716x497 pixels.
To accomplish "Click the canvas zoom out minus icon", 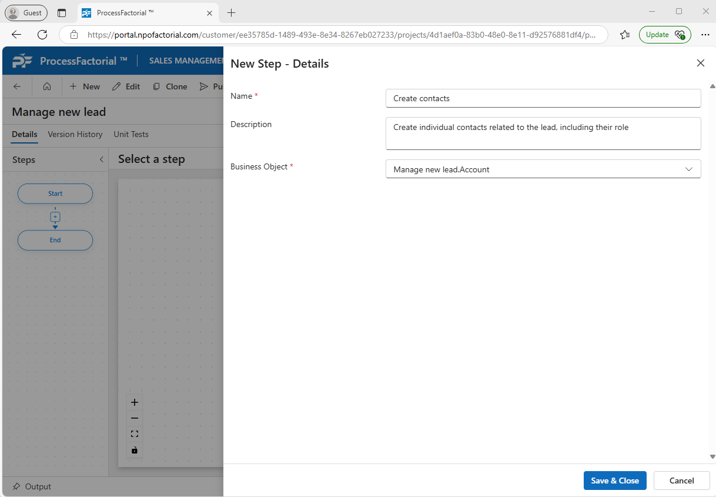I will [135, 418].
